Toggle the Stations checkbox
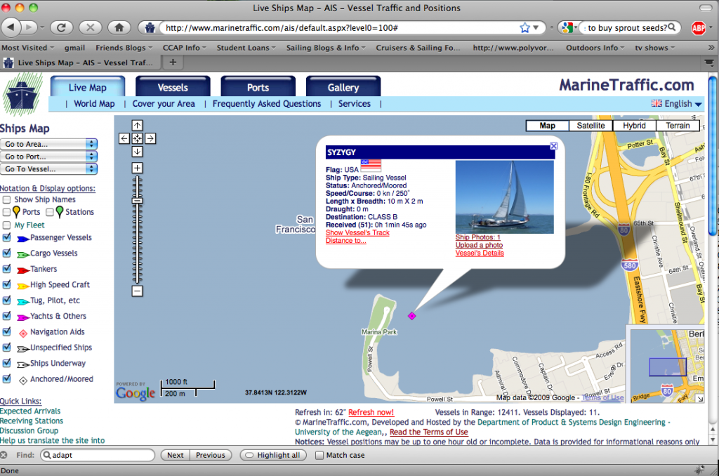Image resolution: width=719 pixels, height=476 pixels. point(50,212)
